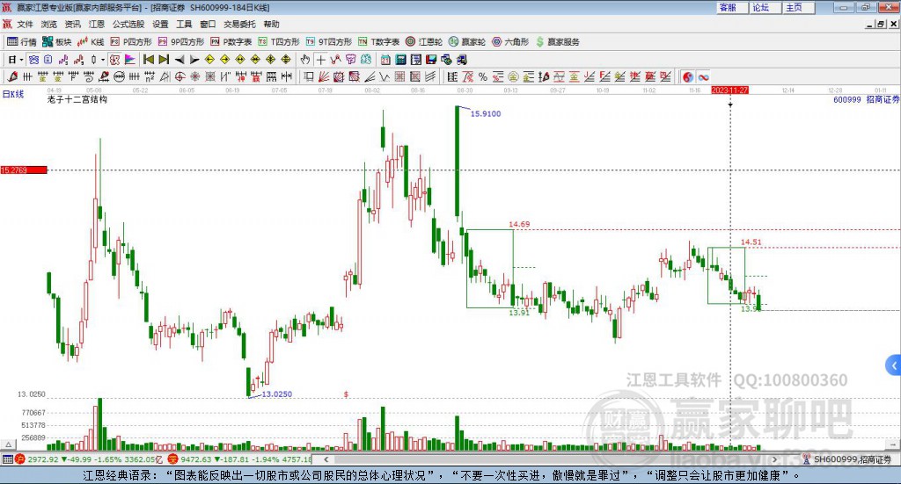Expand the 日 period dropdown arrow
The height and width of the screenshot is (484, 901).
click(22, 60)
